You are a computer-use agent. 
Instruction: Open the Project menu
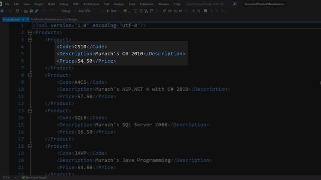point(39,4)
